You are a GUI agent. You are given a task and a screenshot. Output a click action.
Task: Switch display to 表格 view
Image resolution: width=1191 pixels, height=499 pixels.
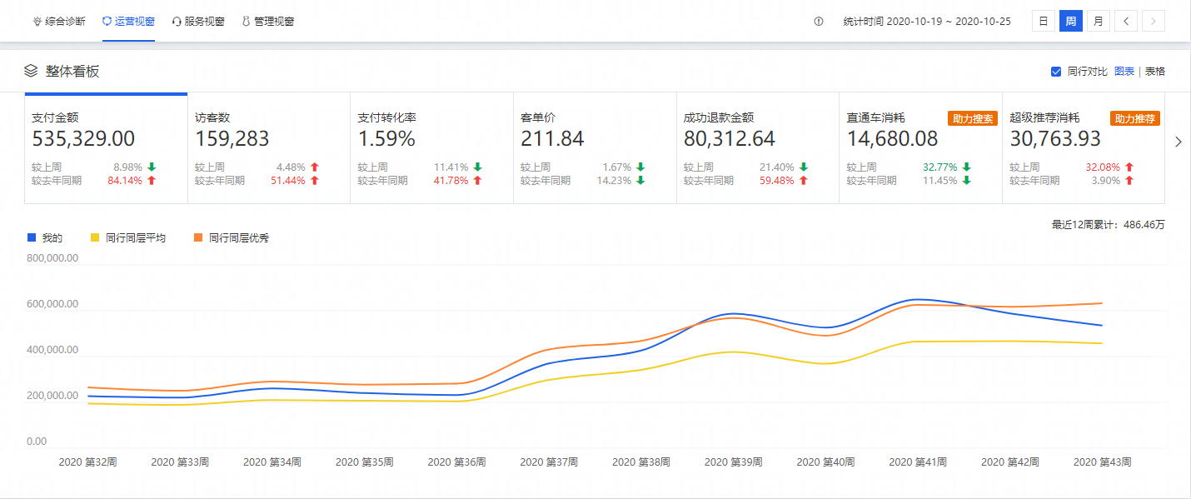pyautogui.click(x=1155, y=72)
